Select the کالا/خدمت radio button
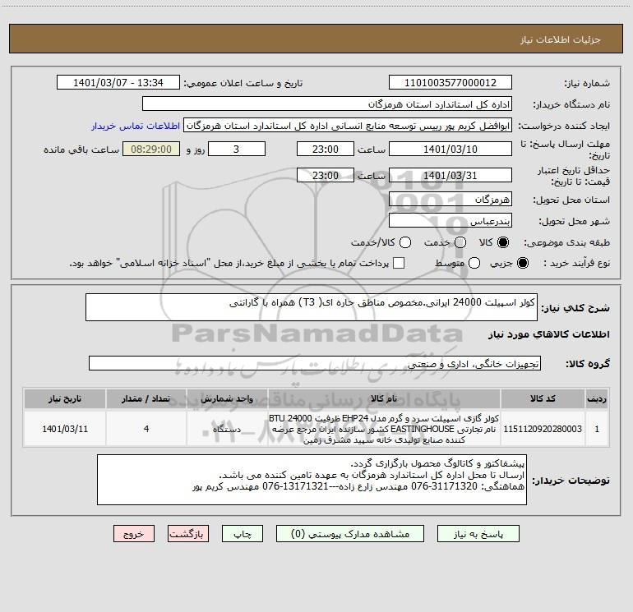Screen dimensions: 633x612 405,242
